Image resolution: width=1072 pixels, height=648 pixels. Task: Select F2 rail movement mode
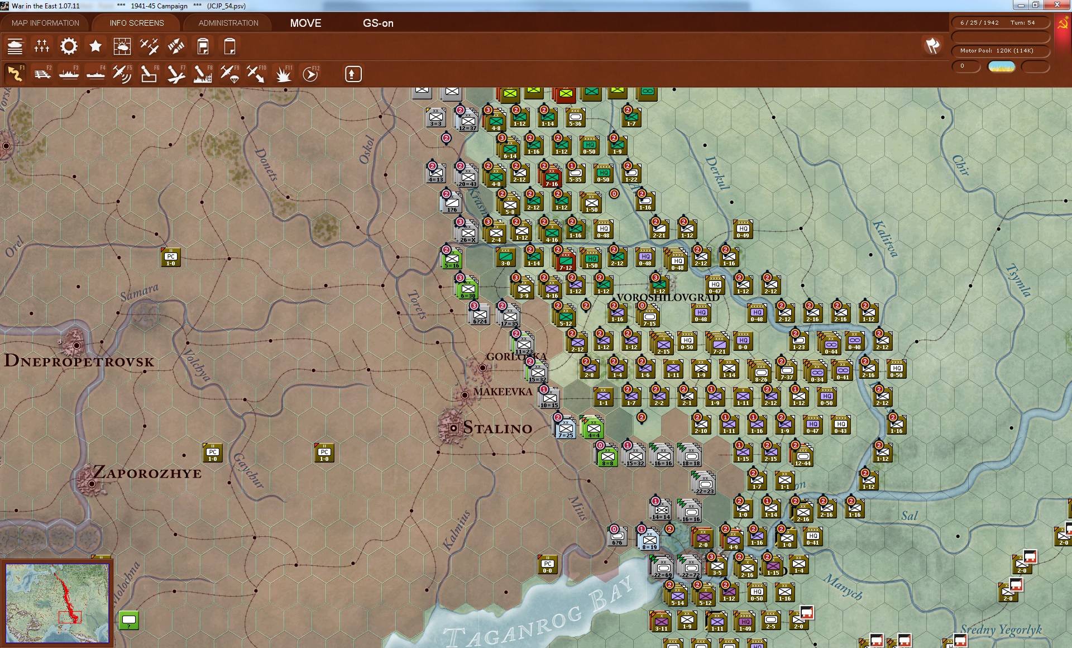42,74
